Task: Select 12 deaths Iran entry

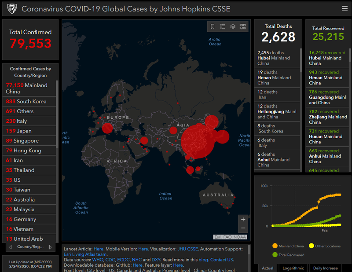Action: tap(277, 95)
